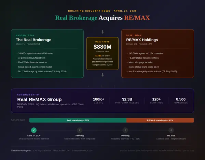Click 'No. 4 brokerage by sales volume'

click(153, 71)
